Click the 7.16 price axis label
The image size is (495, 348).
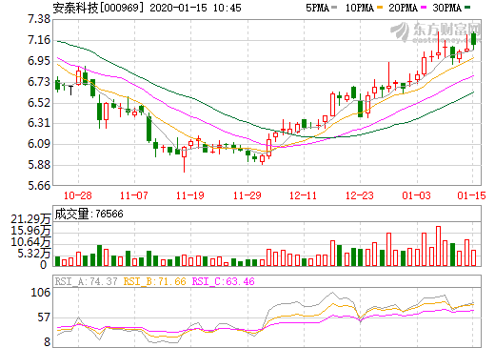(x=39, y=40)
